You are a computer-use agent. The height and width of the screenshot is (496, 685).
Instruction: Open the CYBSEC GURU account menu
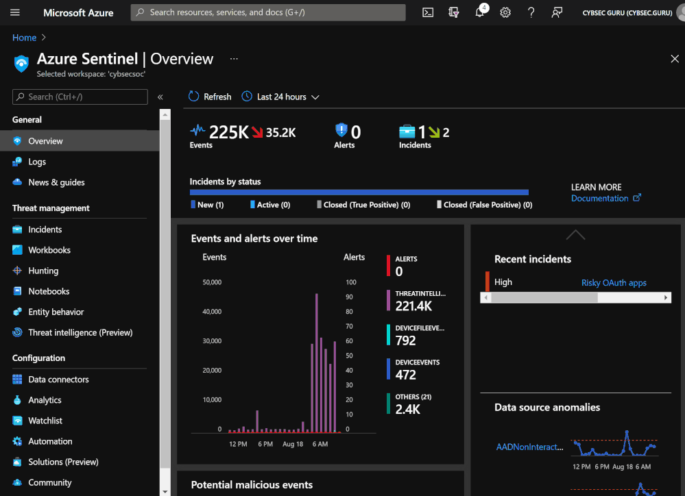(627, 12)
